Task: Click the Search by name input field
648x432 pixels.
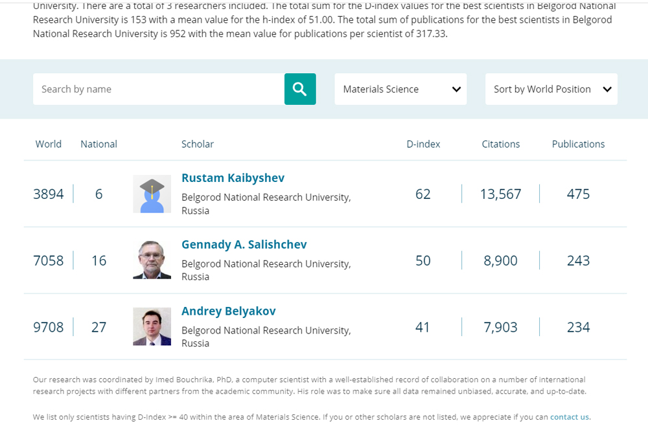Action: [159, 89]
